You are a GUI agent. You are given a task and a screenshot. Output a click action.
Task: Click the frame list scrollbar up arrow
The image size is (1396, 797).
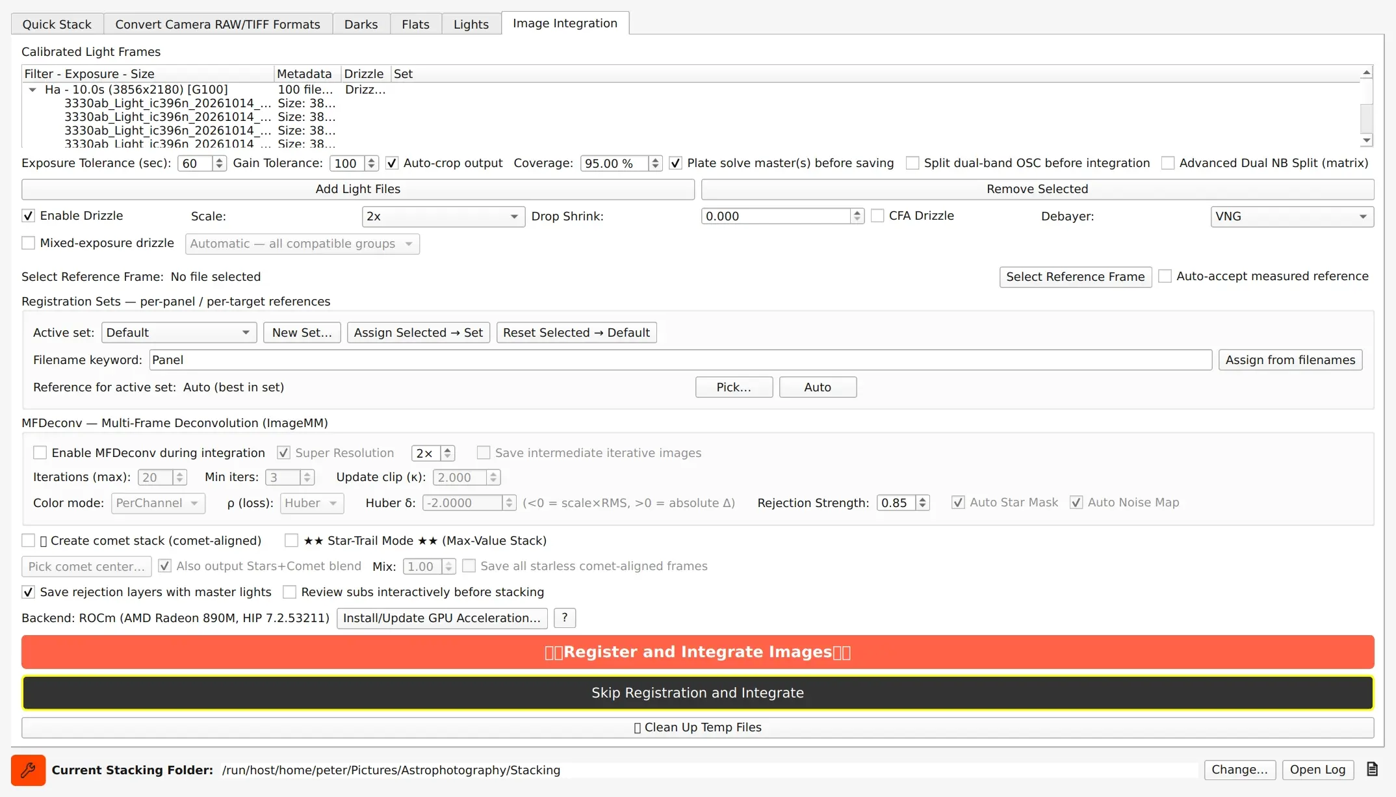click(x=1367, y=73)
